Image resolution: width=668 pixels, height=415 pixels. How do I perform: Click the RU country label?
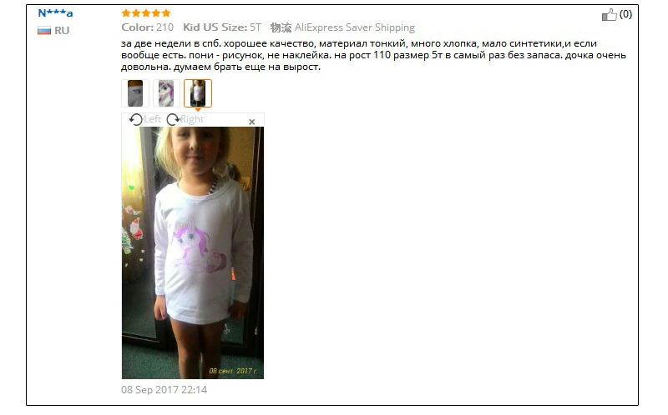click(x=62, y=31)
